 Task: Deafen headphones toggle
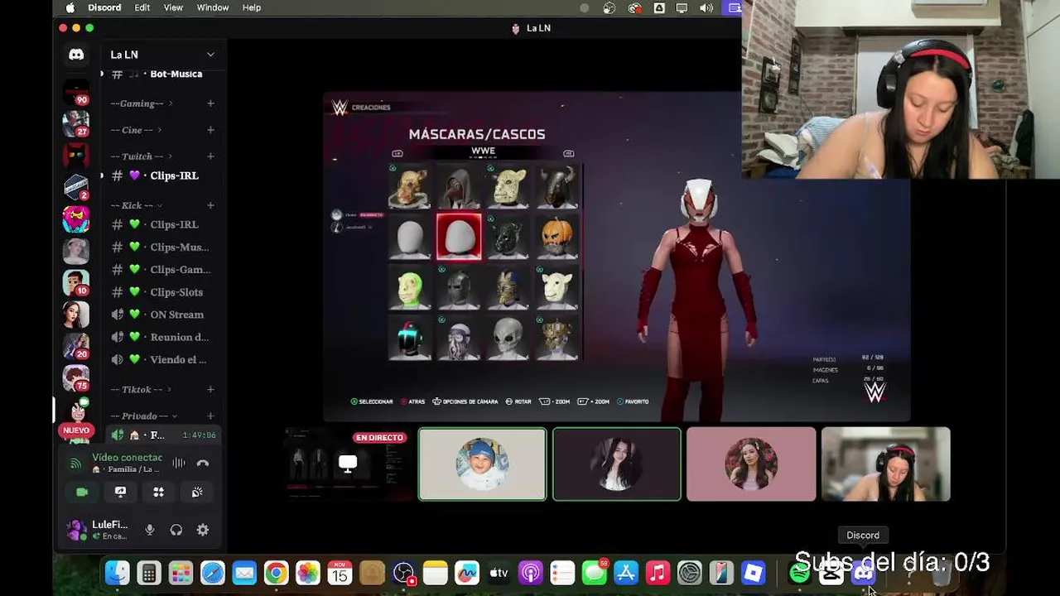(x=176, y=530)
